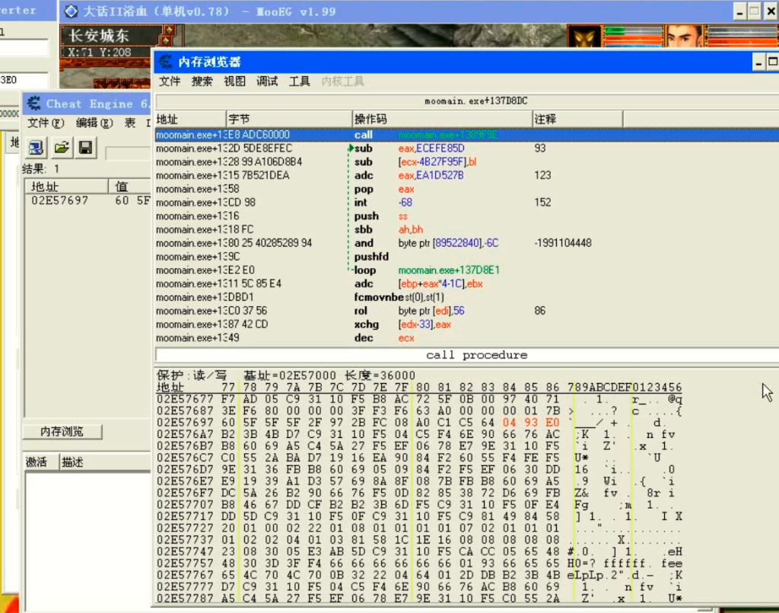The width and height of the screenshot is (779, 613).
Task: Open the 工具 menu in memory viewer
Action: pos(300,81)
